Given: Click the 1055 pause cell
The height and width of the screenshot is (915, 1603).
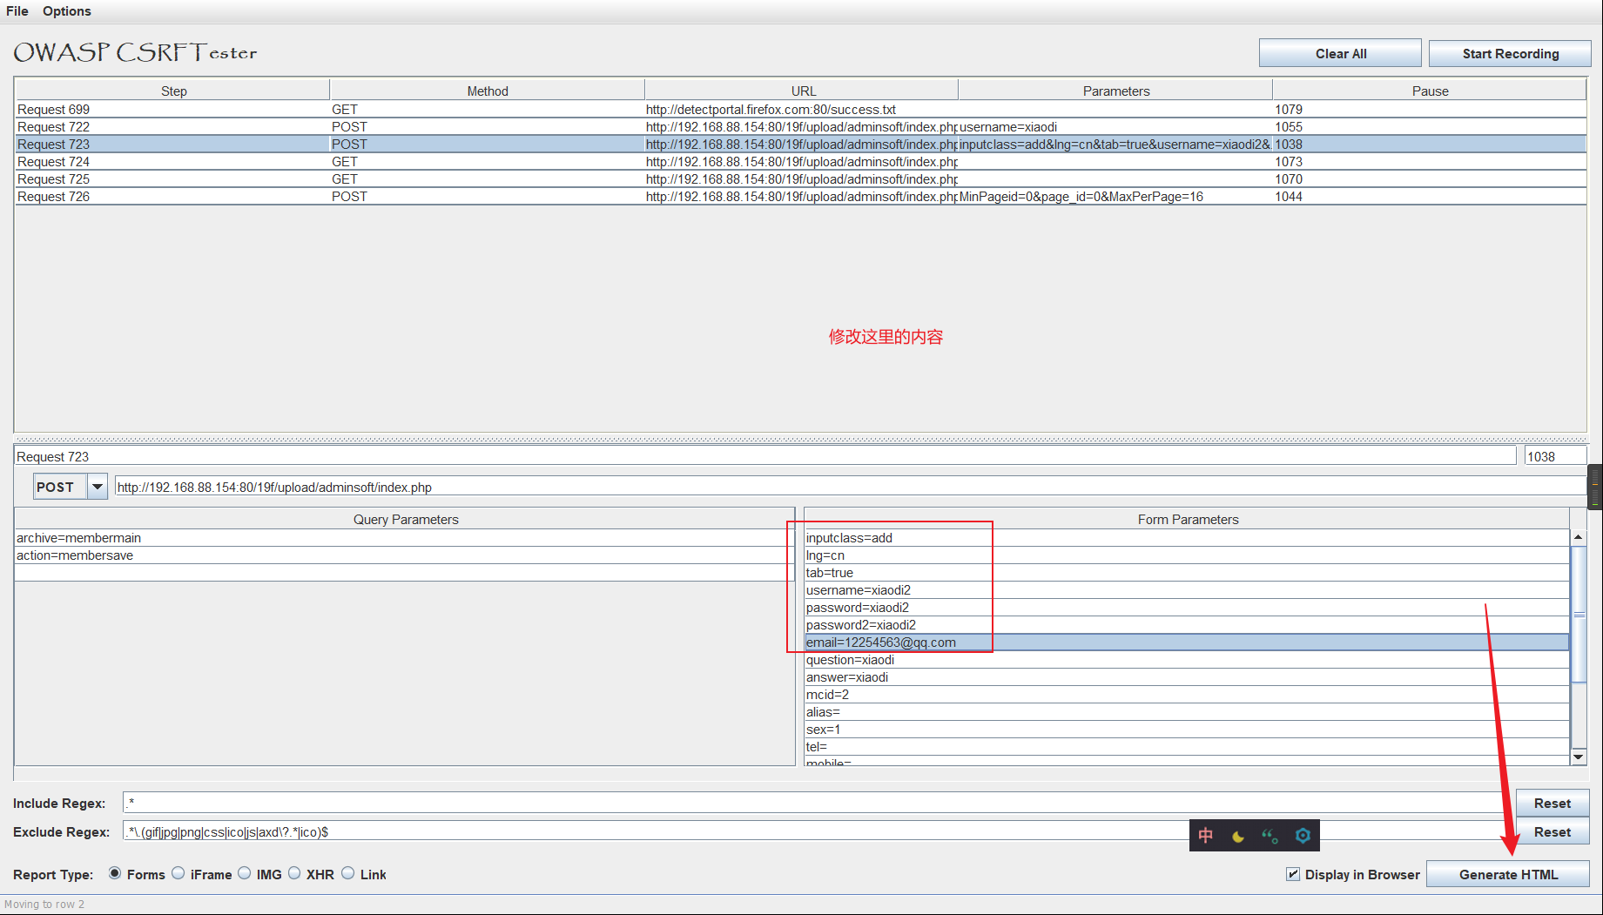Looking at the screenshot, I should (1430, 126).
